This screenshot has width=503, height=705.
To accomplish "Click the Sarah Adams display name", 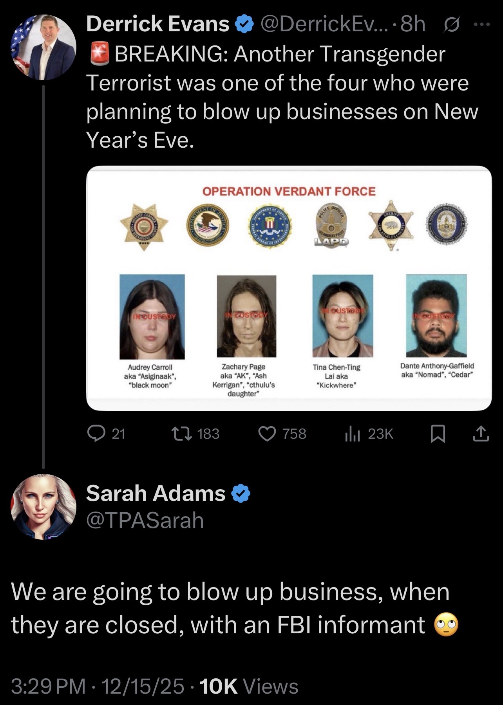I will pyautogui.click(x=156, y=493).
